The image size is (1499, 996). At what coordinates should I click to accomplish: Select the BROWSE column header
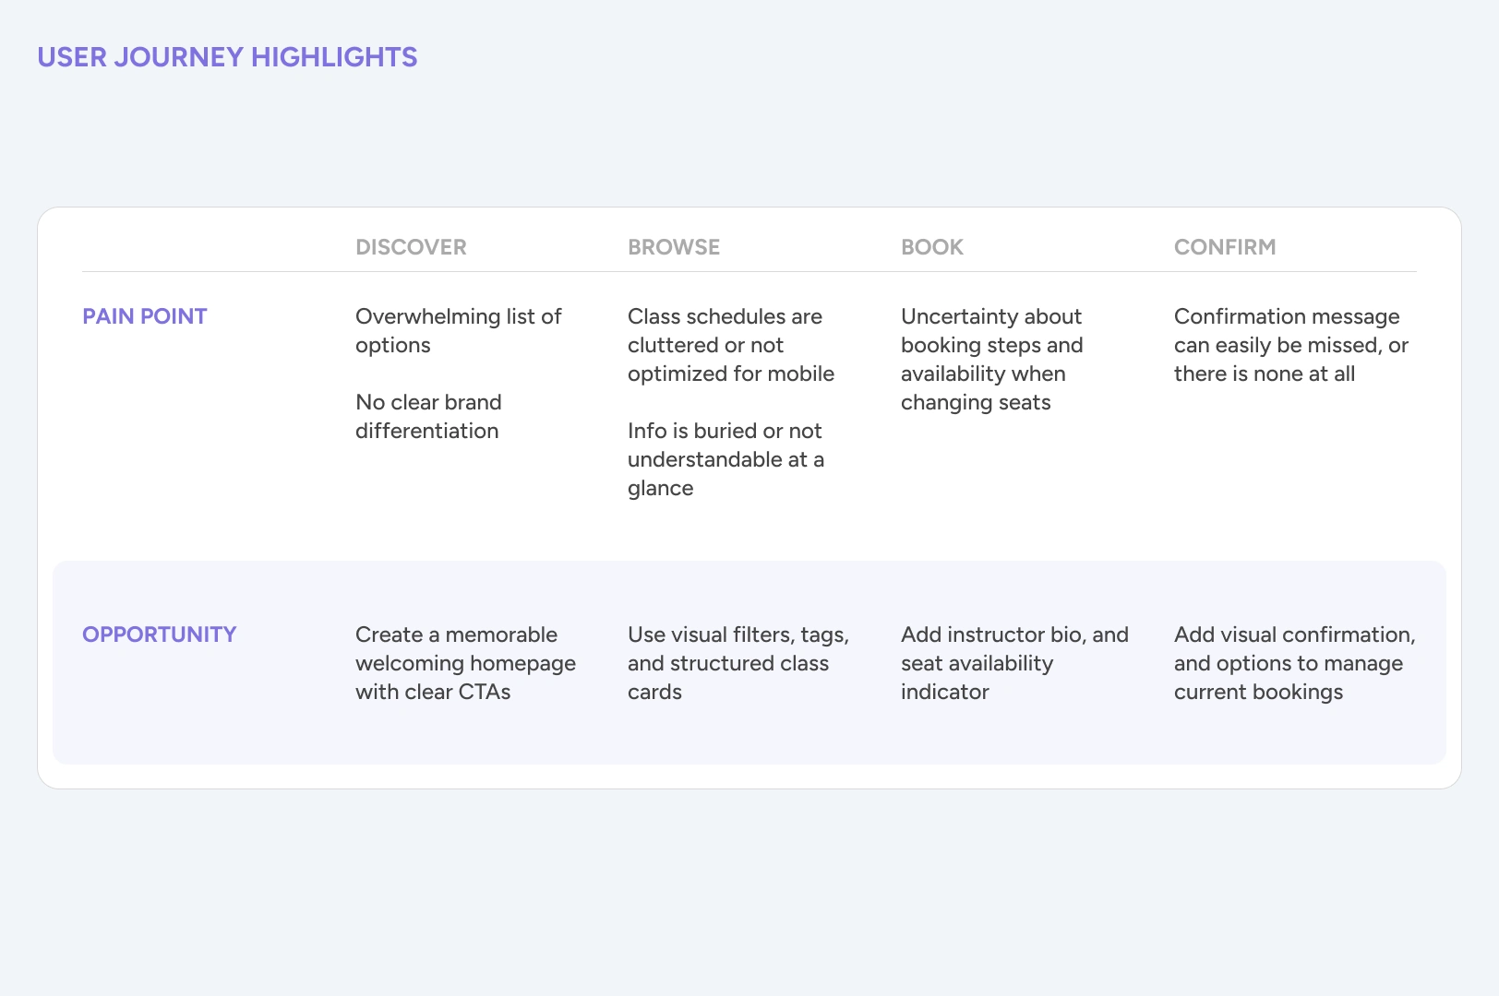pos(674,247)
